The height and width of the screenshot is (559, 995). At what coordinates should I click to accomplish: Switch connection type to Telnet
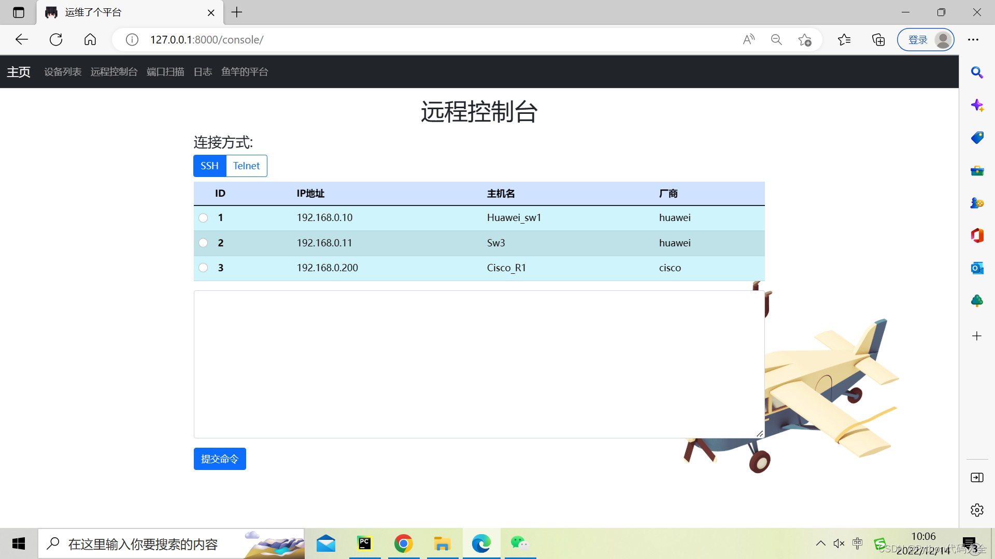coord(246,166)
